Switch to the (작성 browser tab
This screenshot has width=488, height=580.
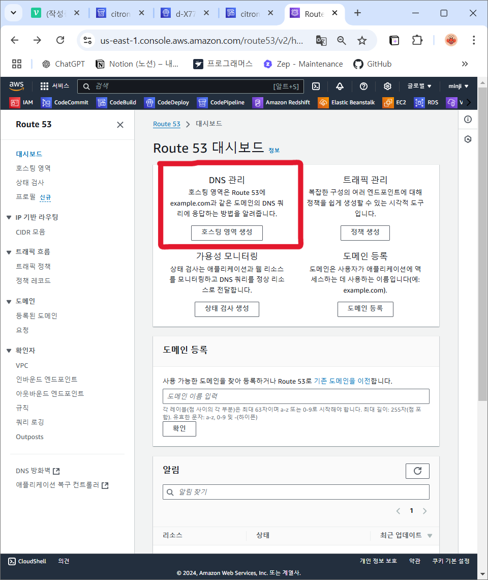point(55,13)
